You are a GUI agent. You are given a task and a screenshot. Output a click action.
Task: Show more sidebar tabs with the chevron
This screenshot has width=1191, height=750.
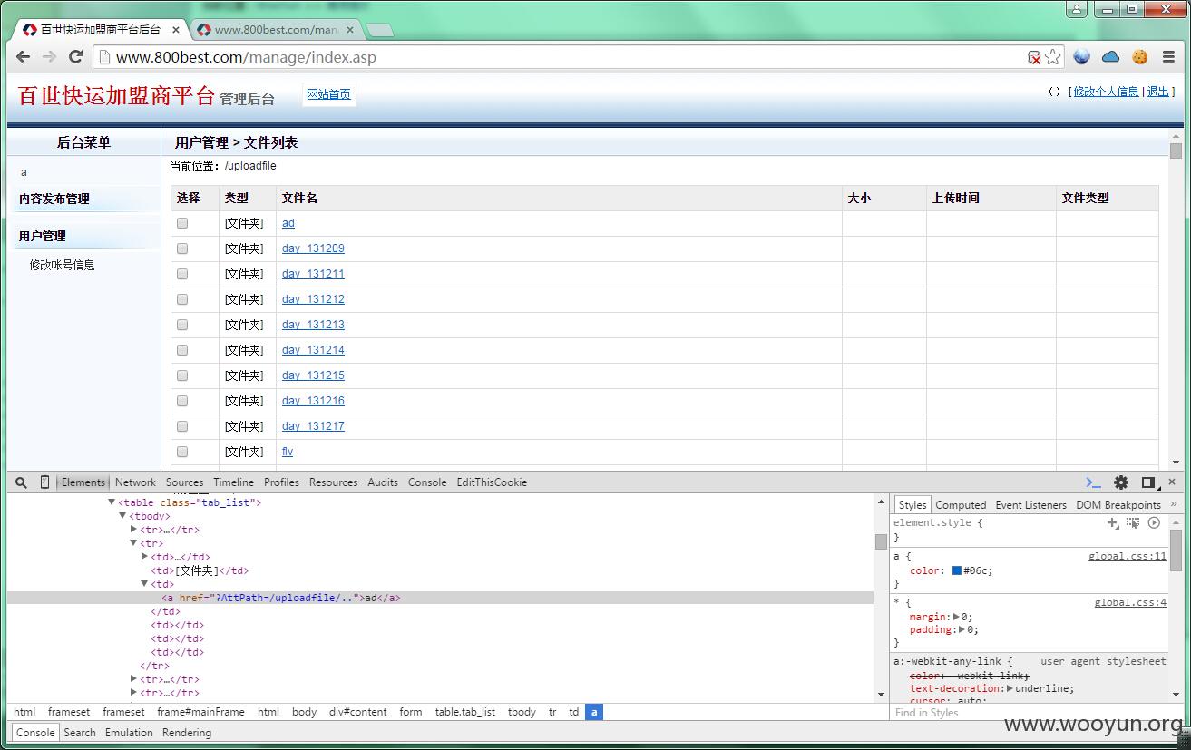pos(1174,504)
